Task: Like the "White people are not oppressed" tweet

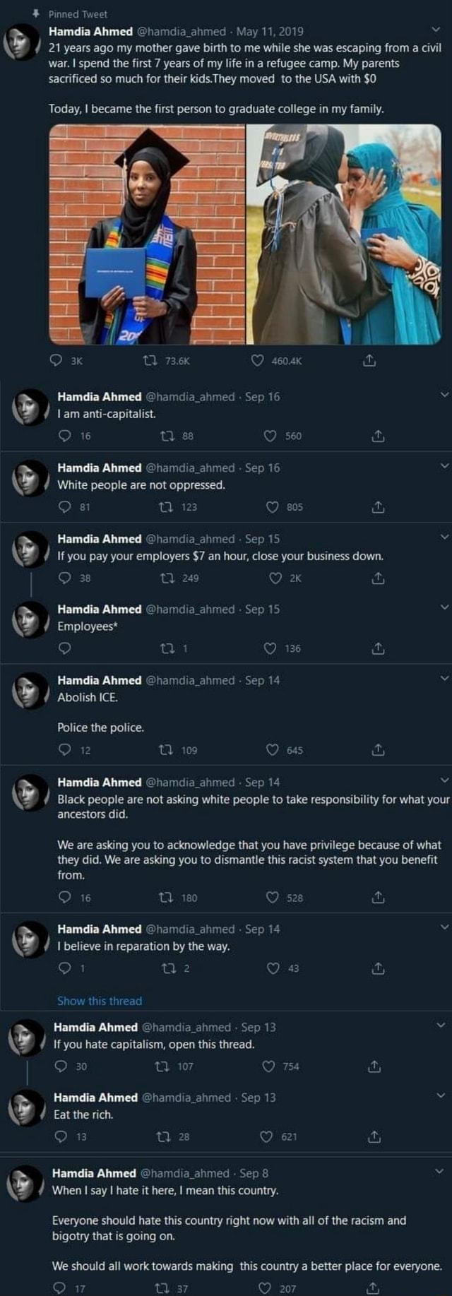Action: coord(272,507)
